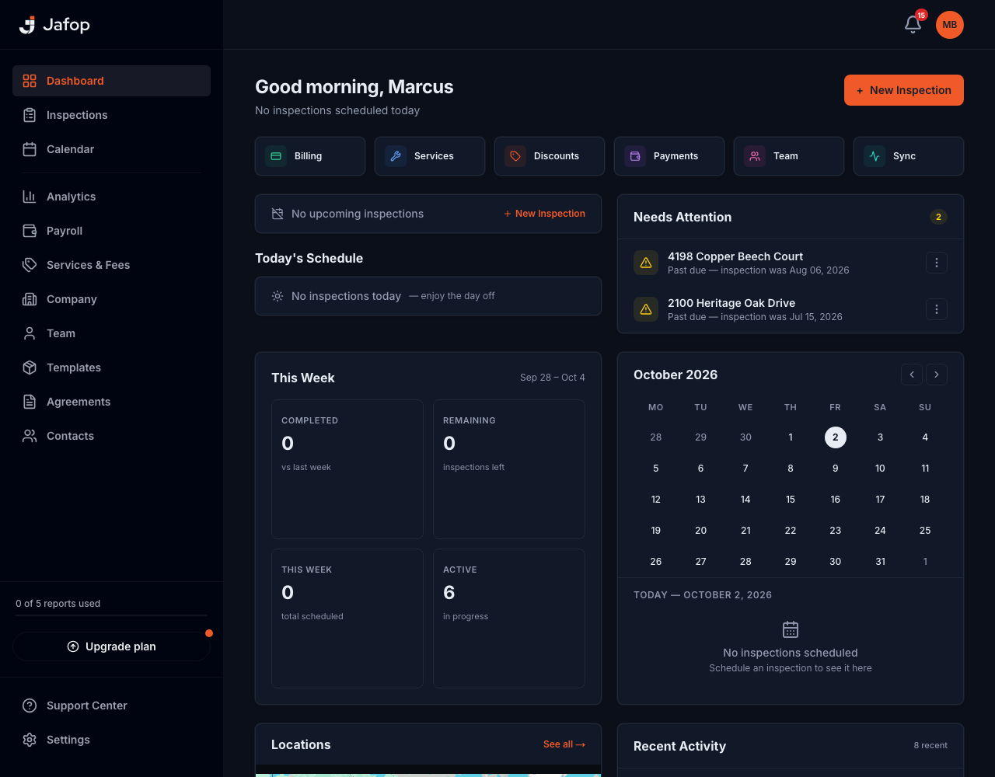This screenshot has height=777, width=995.
Task: Click the Team person icon in sidebar
Action: pos(30,333)
